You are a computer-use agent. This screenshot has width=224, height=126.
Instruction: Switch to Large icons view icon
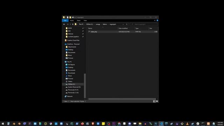pos(157,101)
